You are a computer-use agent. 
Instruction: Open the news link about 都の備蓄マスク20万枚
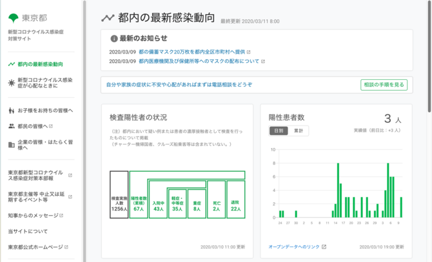tap(191, 51)
